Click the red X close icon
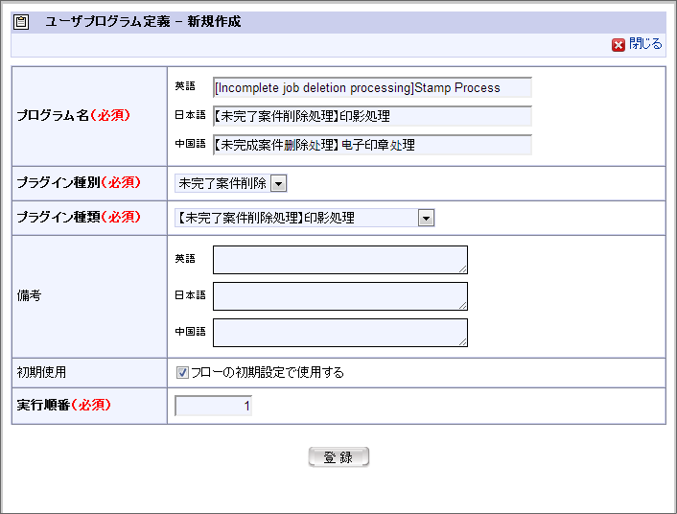This screenshot has width=677, height=514. point(619,44)
